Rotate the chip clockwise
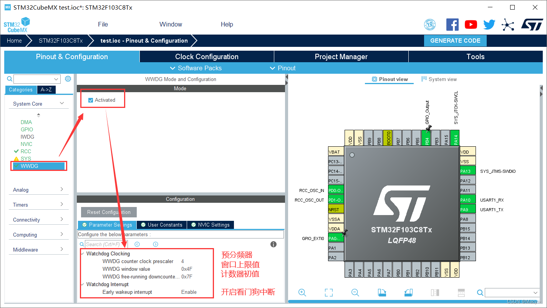This screenshot has height=308, width=547. 382,293
